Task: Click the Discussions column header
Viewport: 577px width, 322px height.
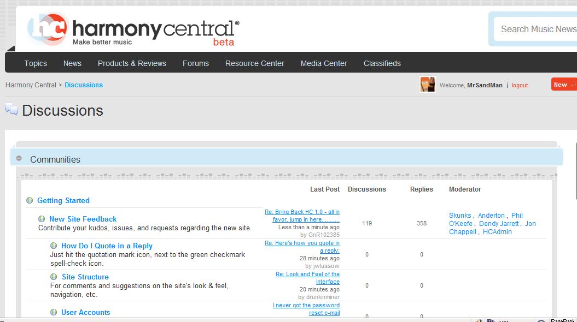Action: (x=367, y=189)
